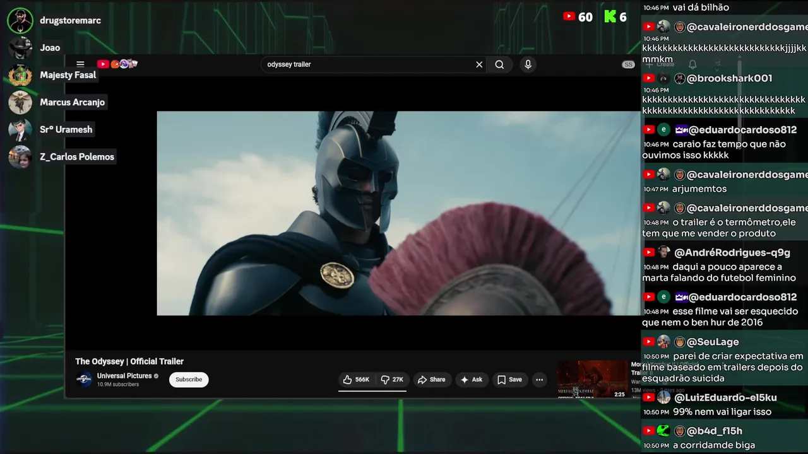Click Z_Carlos Polemos's avatar
This screenshot has height=454, width=808.
pos(20,156)
